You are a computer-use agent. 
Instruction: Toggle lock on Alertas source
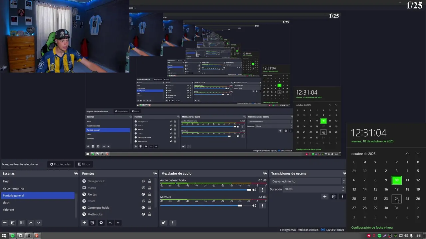pos(149,195)
